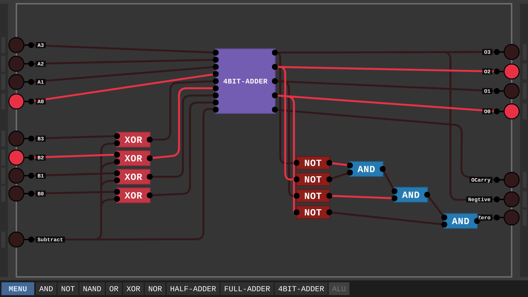Image resolution: width=528 pixels, height=297 pixels.
Task: Click the lit O0 output indicator
Action: pos(512,111)
